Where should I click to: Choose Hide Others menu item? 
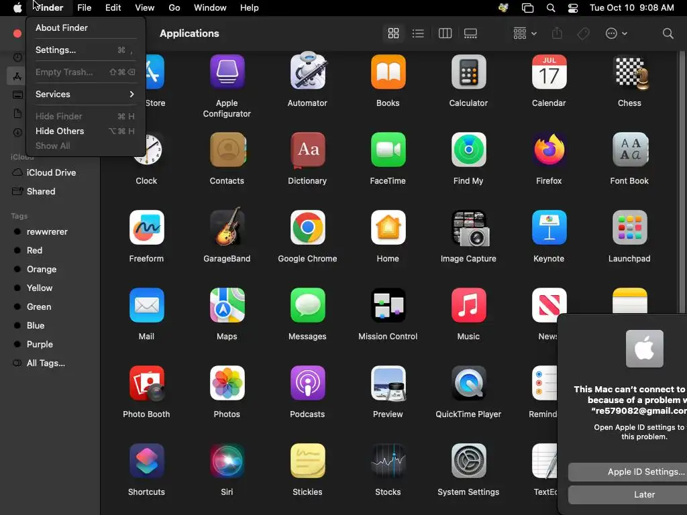(85, 131)
